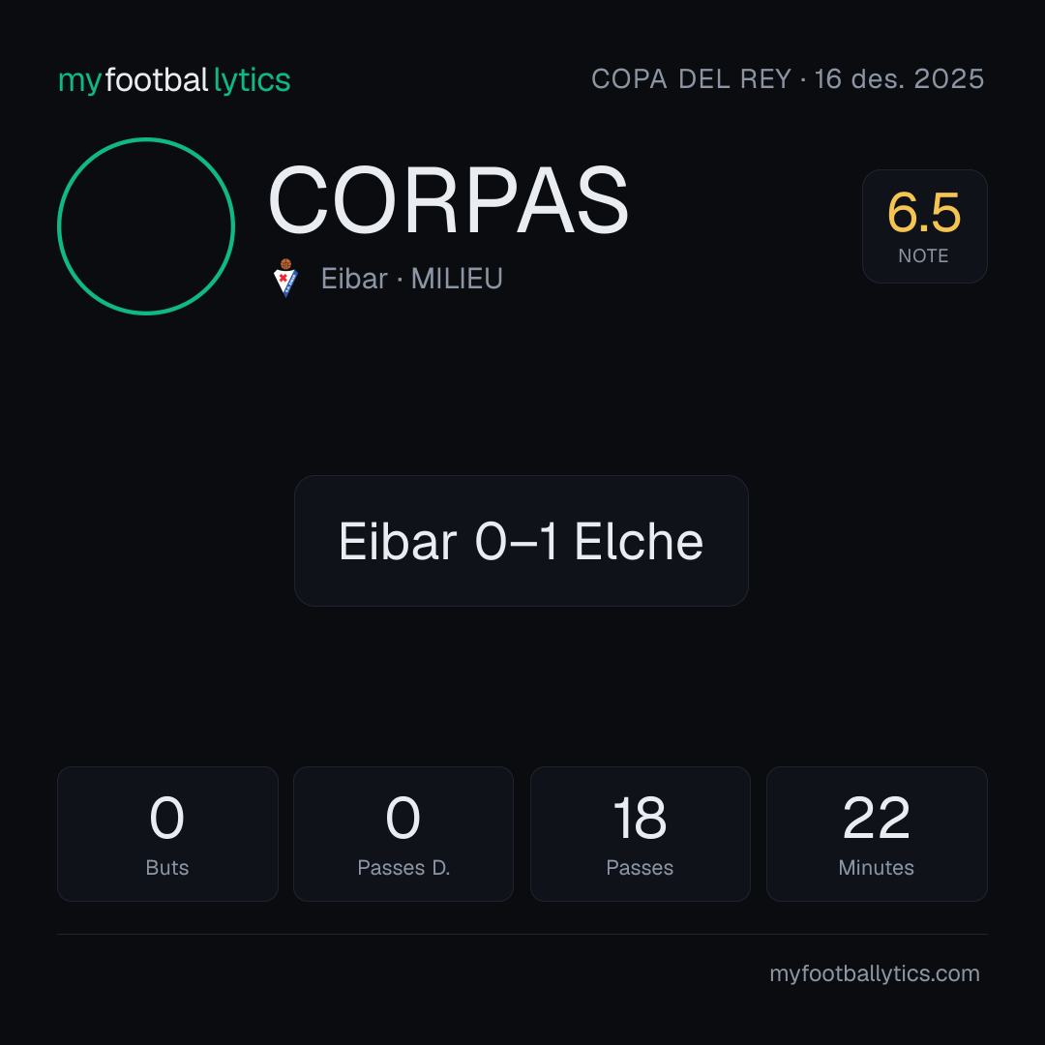The image size is (1045, 1045).
Task: Select the Buts stat card
Action: pyautogui.click(x=167, y=834)
